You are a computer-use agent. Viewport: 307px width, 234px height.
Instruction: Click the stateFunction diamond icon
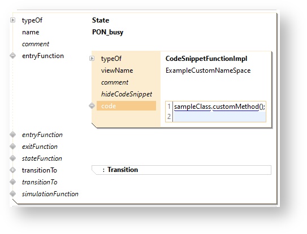click(13, 158)
